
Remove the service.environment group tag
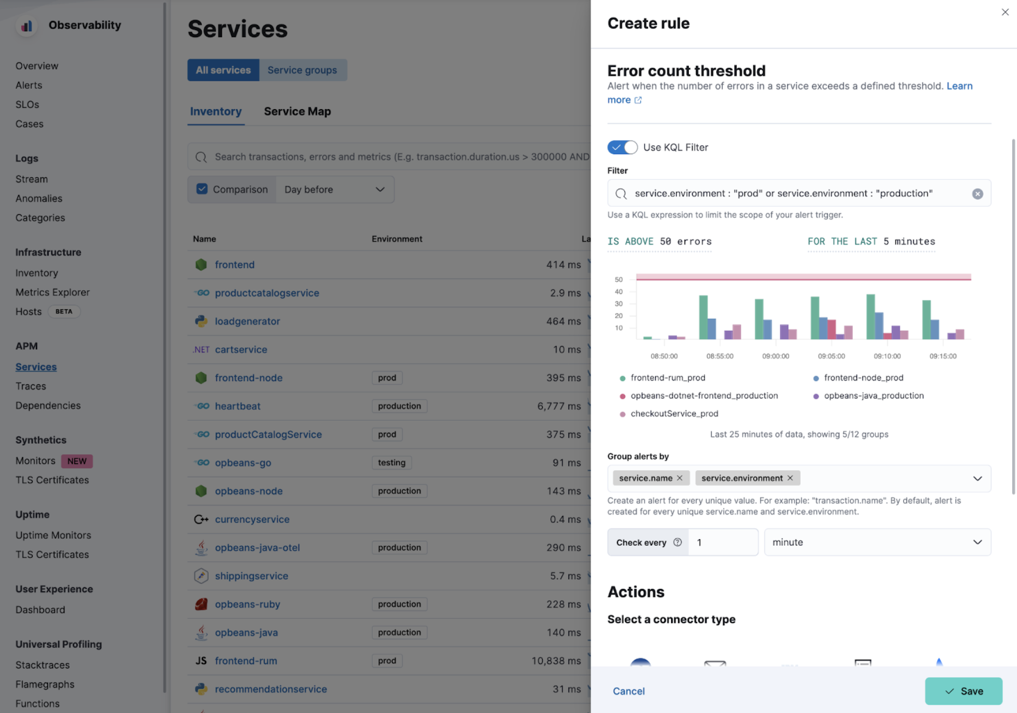pos(790,478)
